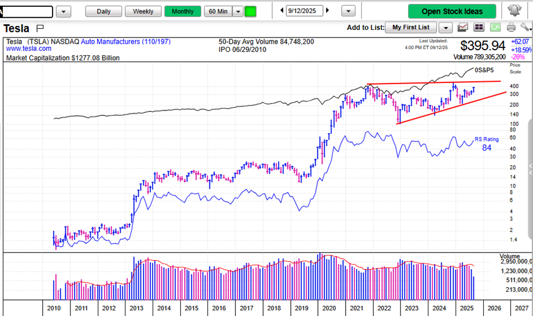
Task: Open the multi-chart grid layout icon
Action: (479, 27)
